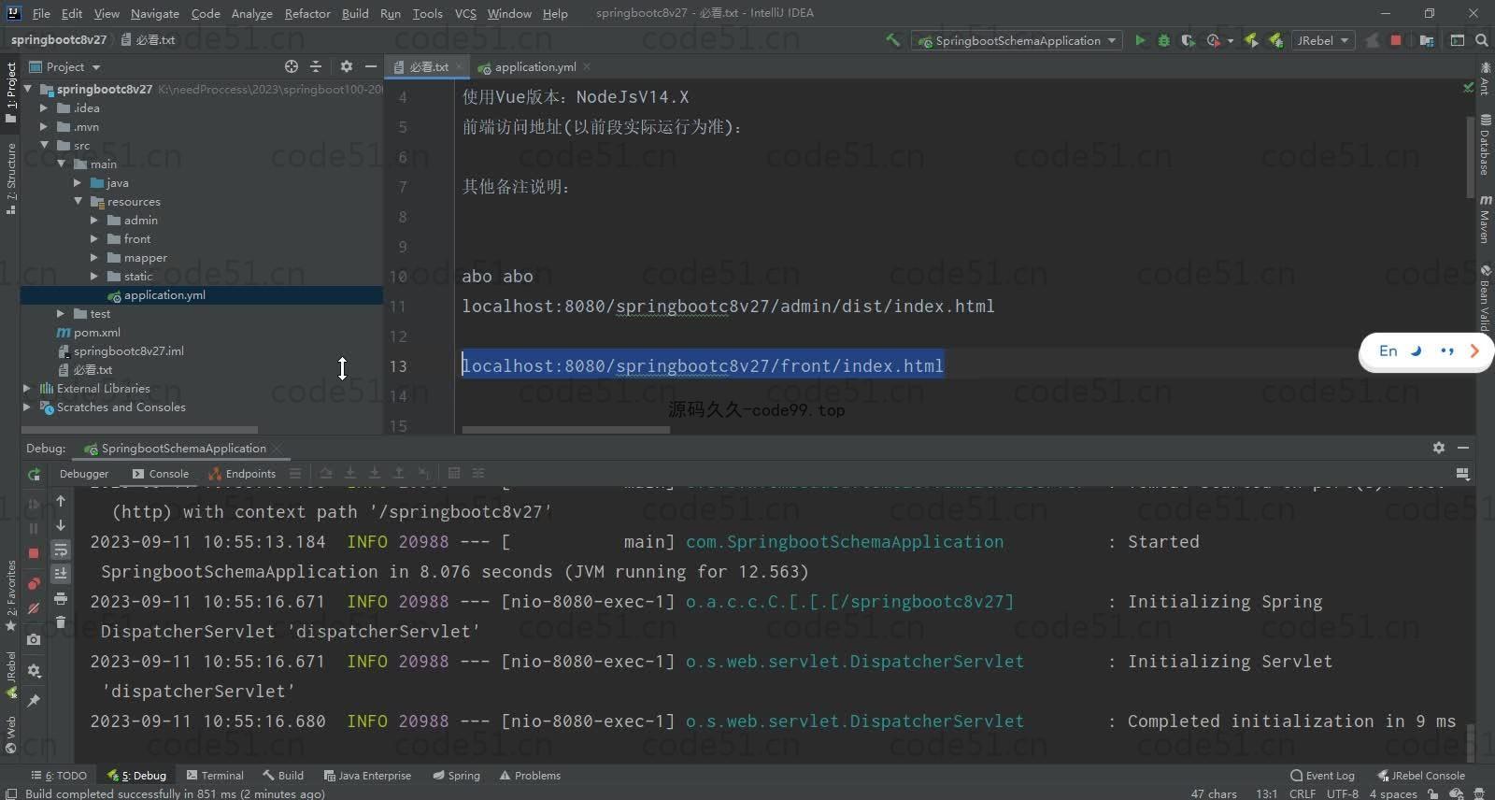Click the CRLF line separator status

(1303, 793)
